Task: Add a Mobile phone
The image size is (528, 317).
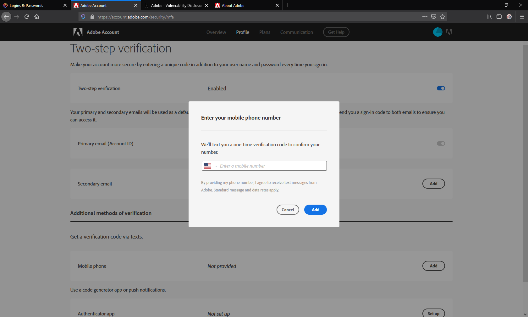Action: point(434,266)
